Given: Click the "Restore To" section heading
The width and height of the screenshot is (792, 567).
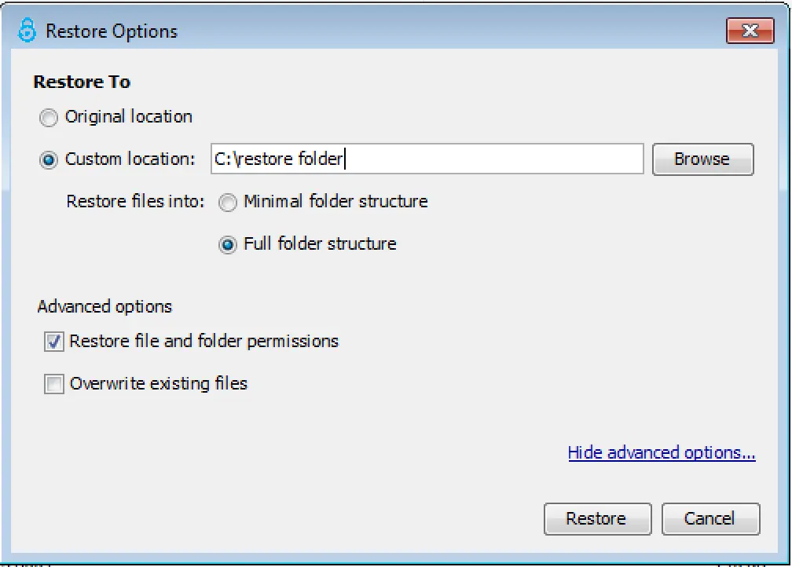Looking at the screenshot, I should point(82,82).
